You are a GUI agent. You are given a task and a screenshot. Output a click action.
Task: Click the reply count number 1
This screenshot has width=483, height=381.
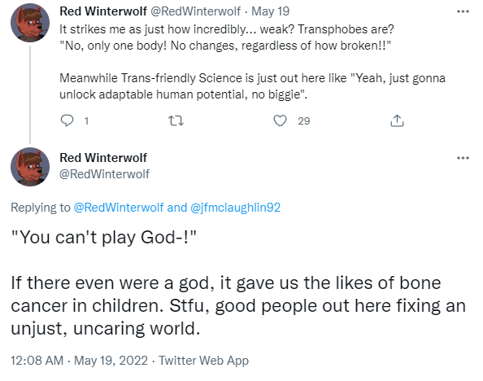point(86,121)
